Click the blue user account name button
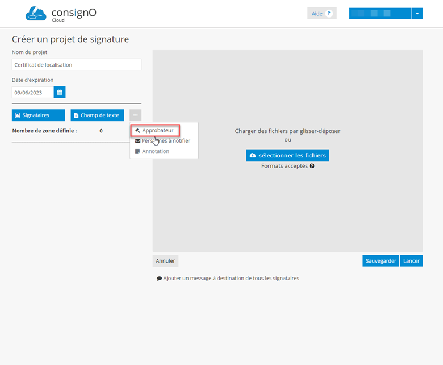Screen dimensions: 443x365 point(380,14)
